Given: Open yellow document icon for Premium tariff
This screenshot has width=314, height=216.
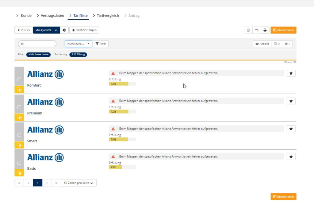Looking at the screenshot, I should point(19,117).
